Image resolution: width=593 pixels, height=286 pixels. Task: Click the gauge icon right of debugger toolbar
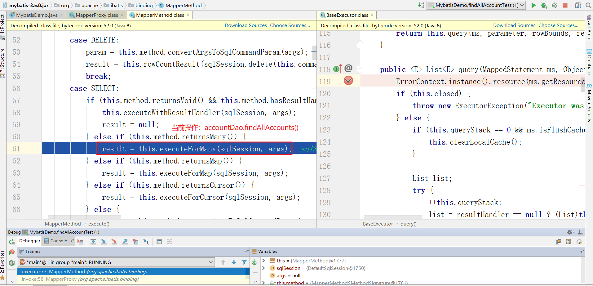coord(579,242)
